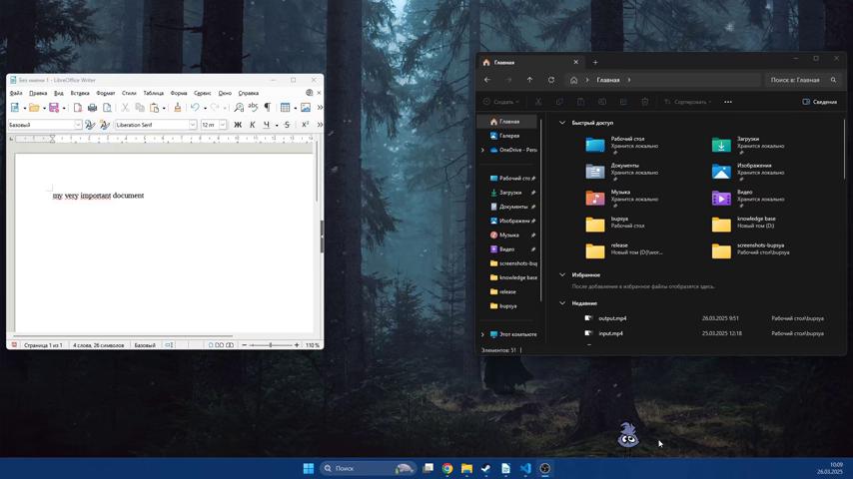Toggle Italic formatting (К) button
The height and width of the screenshot is (479, 853).
[x=252, y=125]
